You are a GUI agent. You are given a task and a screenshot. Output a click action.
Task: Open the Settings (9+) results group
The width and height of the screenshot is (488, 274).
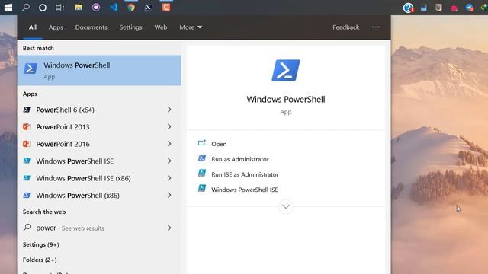pyautogui.click(x=40, y=244)
